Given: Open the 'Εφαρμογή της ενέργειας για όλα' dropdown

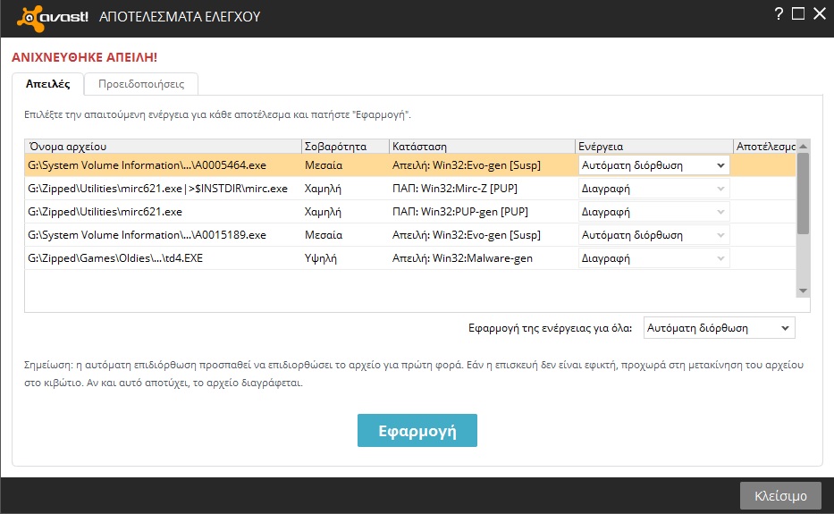Looking at the screenshot, I should click(719, 328).
